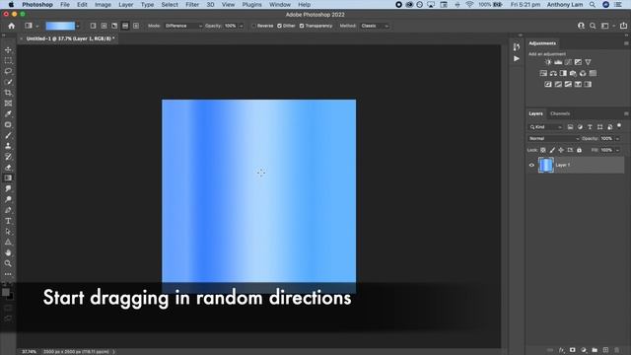The width and height of the screenshot is (631, 355).
Task: Add a Black & White adjustment
Action: [x=563, y=73]
